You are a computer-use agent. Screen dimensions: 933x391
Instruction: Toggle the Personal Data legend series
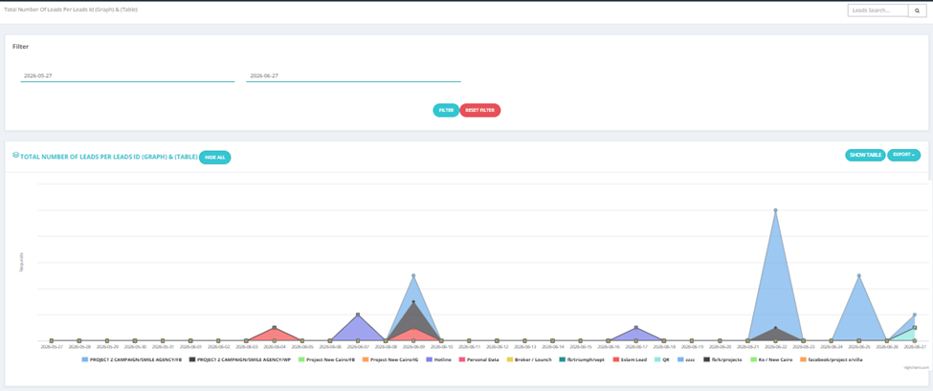(480, 359)
